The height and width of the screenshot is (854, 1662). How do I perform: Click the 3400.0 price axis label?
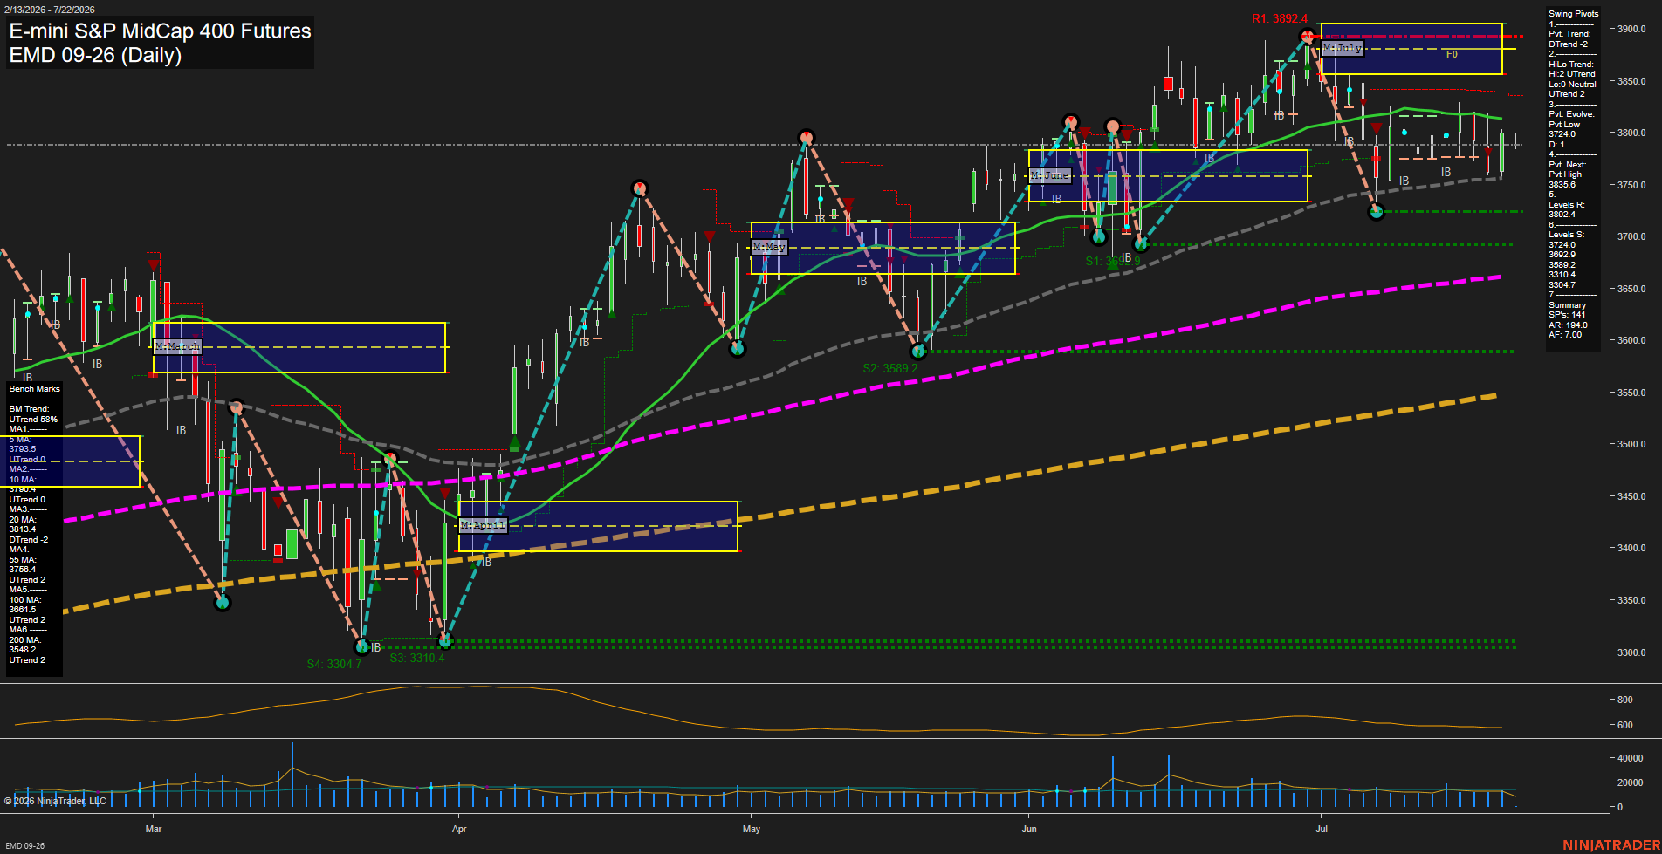coord(1631,548)
